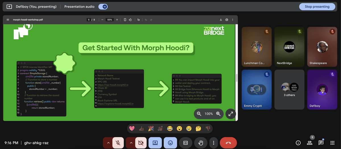Select the NextBridge participant tile

289,47
